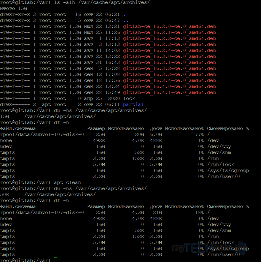The width and height of the screenshot is (261, 262).
Task: Click '/dev/tty' mount in second df output
Action: click(219, 224)
